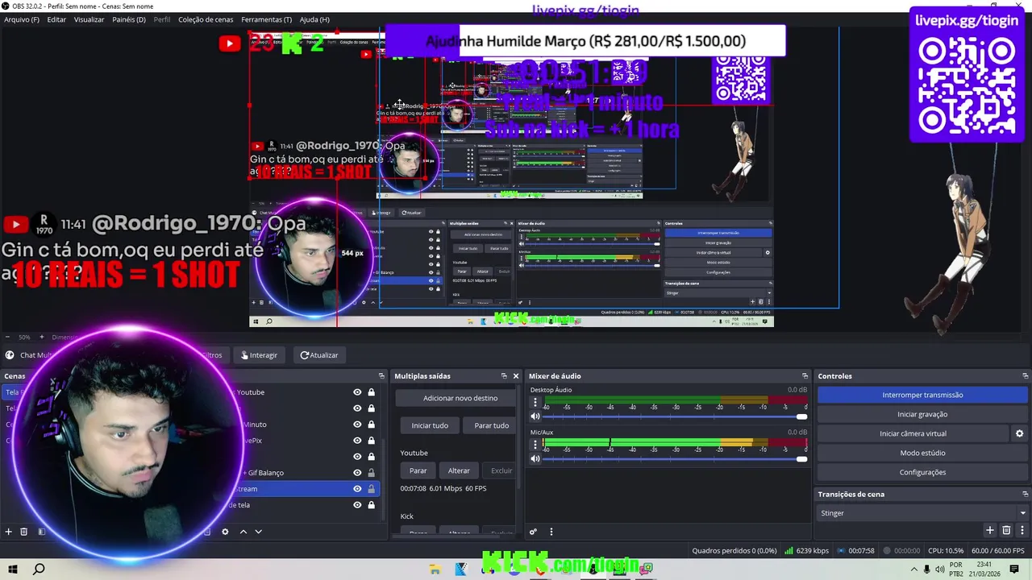Adjust the Desktop Áudio volume slider
The image size is (1032, 580).
click(x=676, y=416)
